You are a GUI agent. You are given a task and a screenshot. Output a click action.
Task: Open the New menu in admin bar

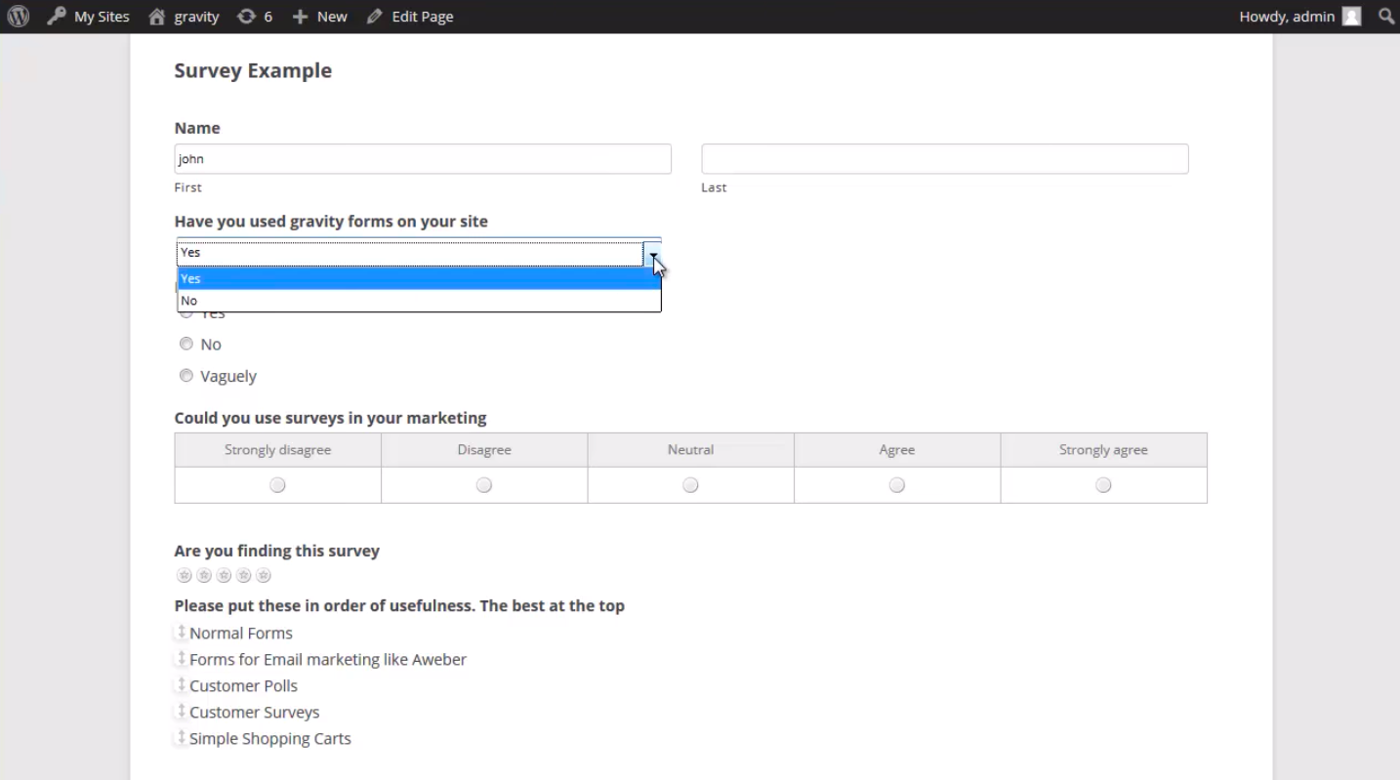(x=319, y=17)
